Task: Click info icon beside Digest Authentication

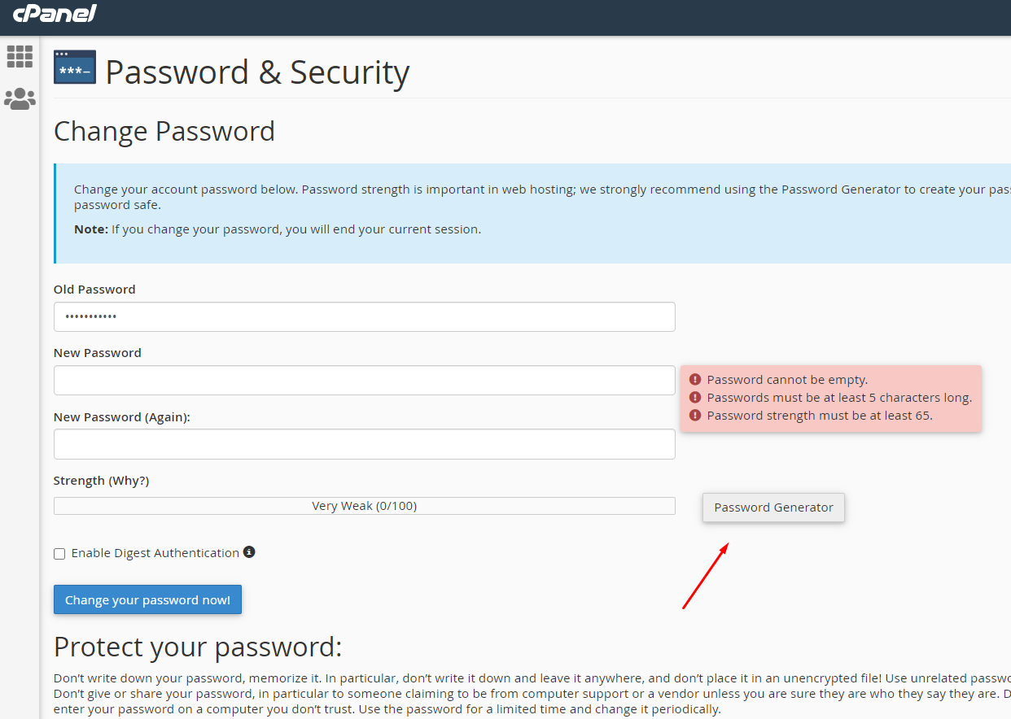Action: tap(249, 552)
